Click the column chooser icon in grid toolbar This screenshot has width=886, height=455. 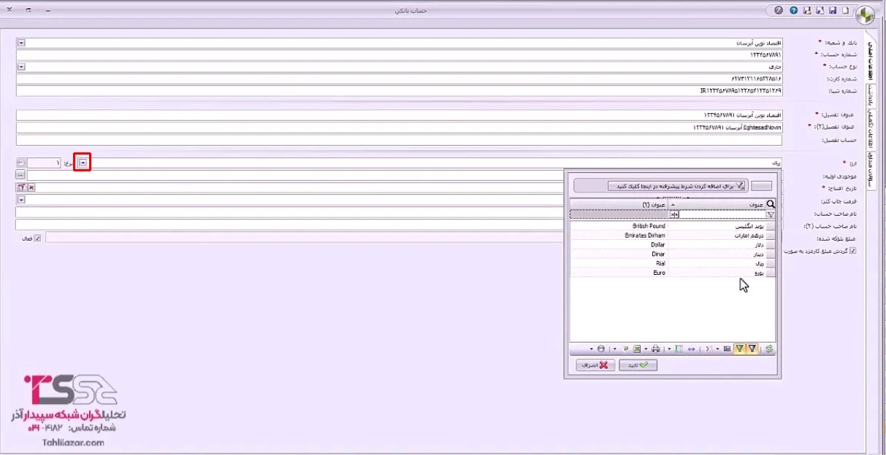pyautogui.click(x=679, y=349)
